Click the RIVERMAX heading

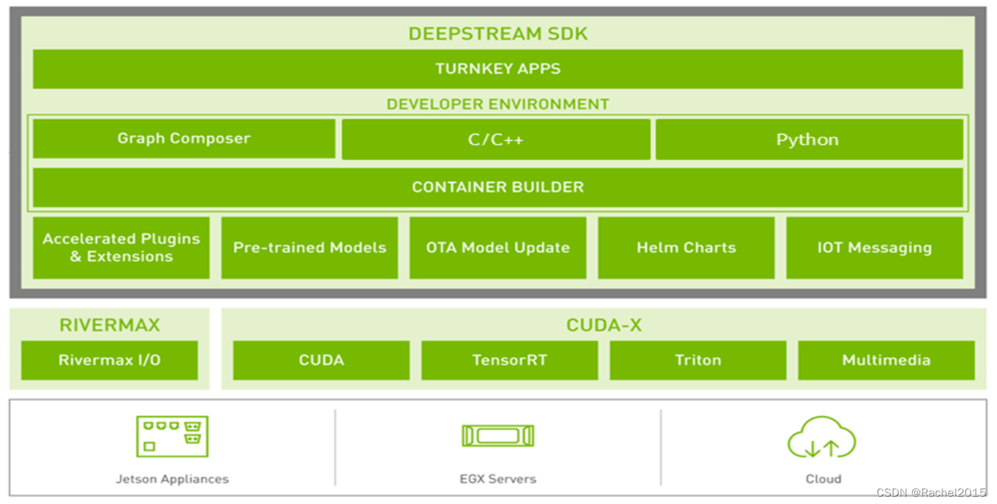[x=109, y=324]
